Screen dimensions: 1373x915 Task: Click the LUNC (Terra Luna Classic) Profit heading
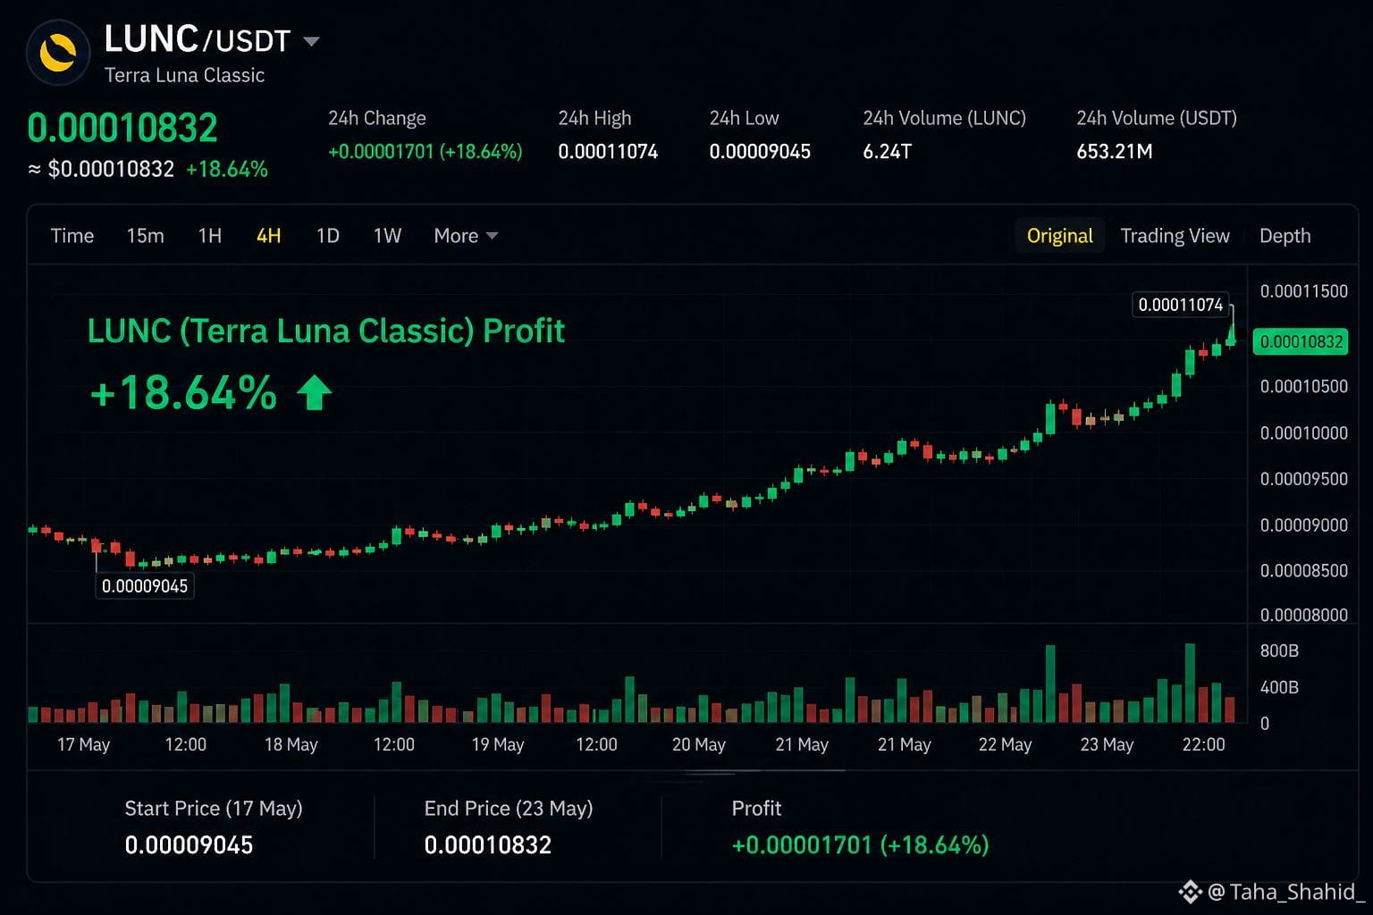point(325,332)
